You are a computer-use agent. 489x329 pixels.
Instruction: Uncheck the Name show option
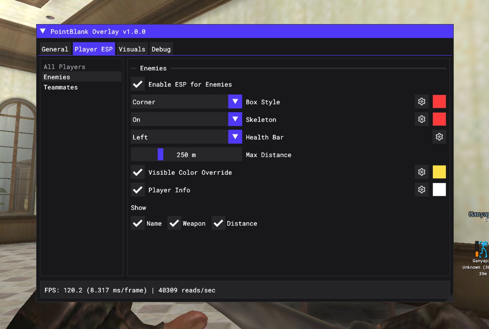pyautogui.click(x=138, y=223)
